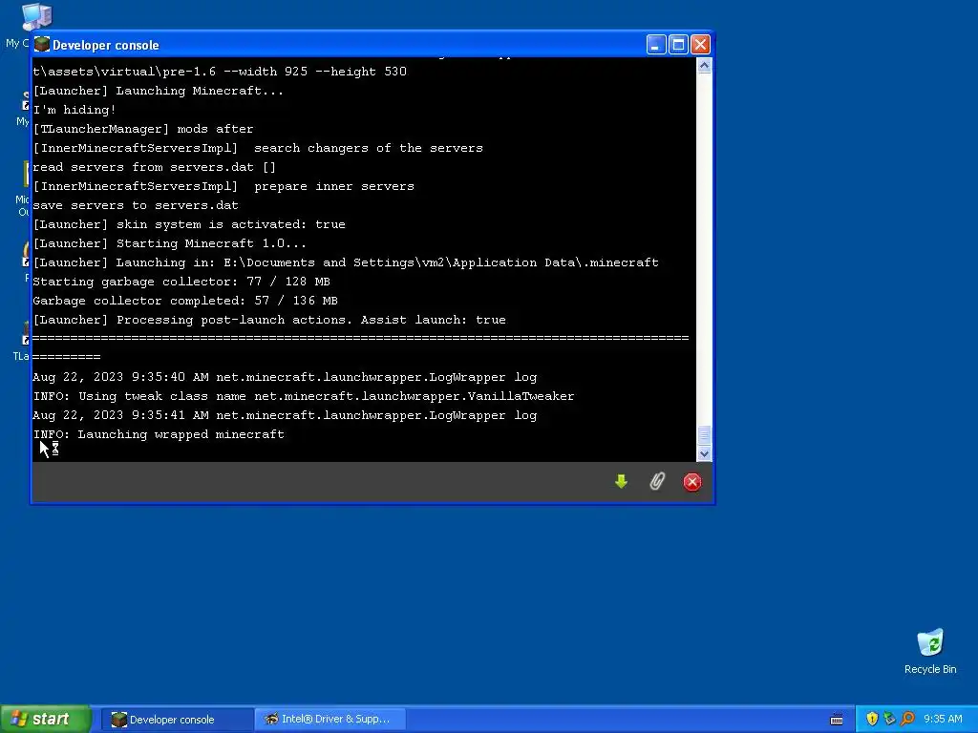Click "skin system is activated: true" line
The width and height of the screenshot is (978, 733).
189,224
